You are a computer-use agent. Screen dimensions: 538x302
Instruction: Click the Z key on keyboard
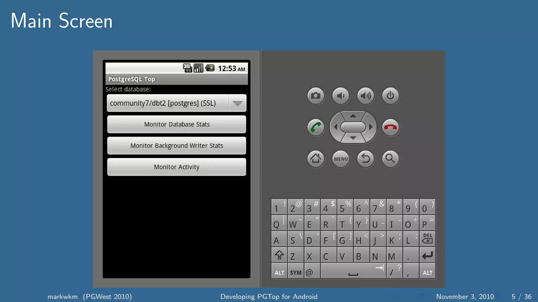[x=296, y=255]
